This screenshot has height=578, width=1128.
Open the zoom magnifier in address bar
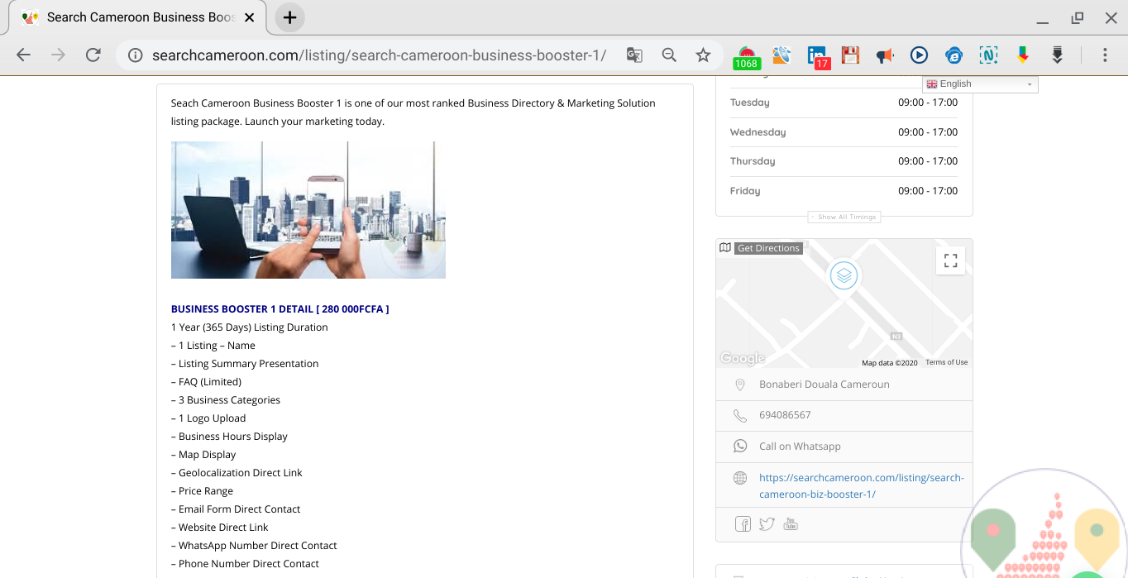pyautogui.click(x=669, y=55)
